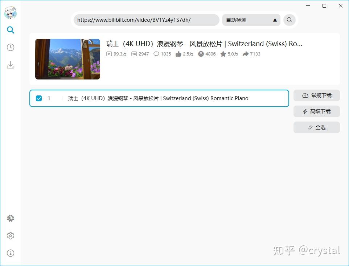Click the user avatar at sidebar top
The image size is (349, 266).
[x=11, y=13]
